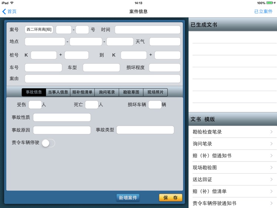Click first 地点 input field
The image size is (277, 208).
coord(45,41)
